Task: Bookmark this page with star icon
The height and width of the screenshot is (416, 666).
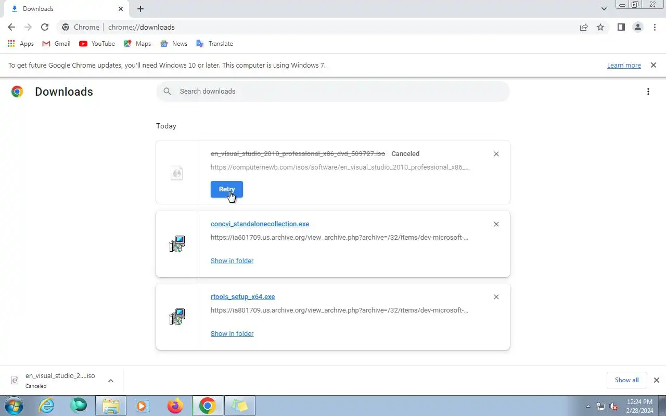Action: 600,27
